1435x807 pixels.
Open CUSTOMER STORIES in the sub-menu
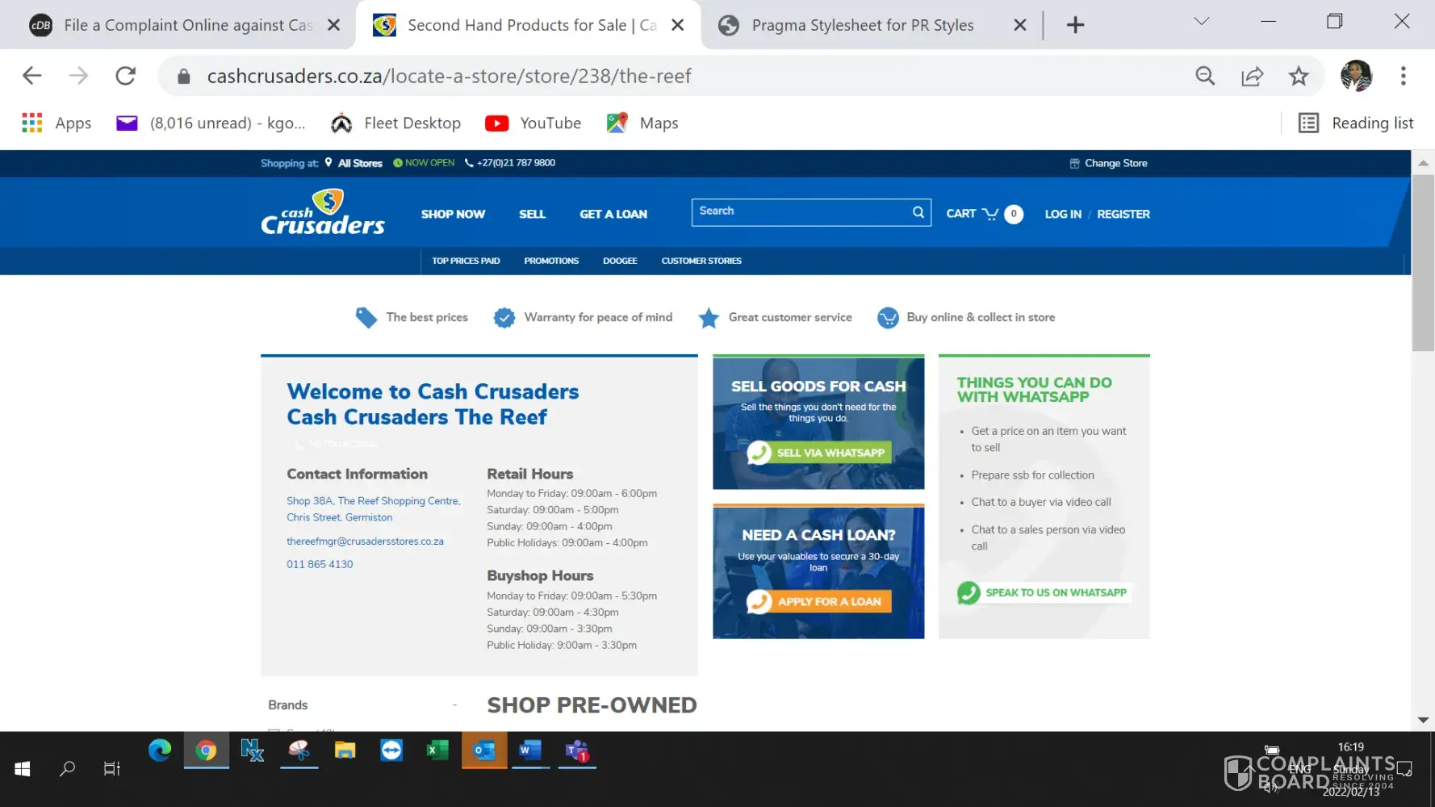click(x=701, y=261)
